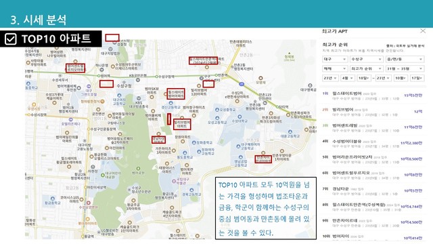The height and width of the screenshot is (244, 433).
Task: Open the 수성구 district dropdown
Action: [x=366, y=59]
